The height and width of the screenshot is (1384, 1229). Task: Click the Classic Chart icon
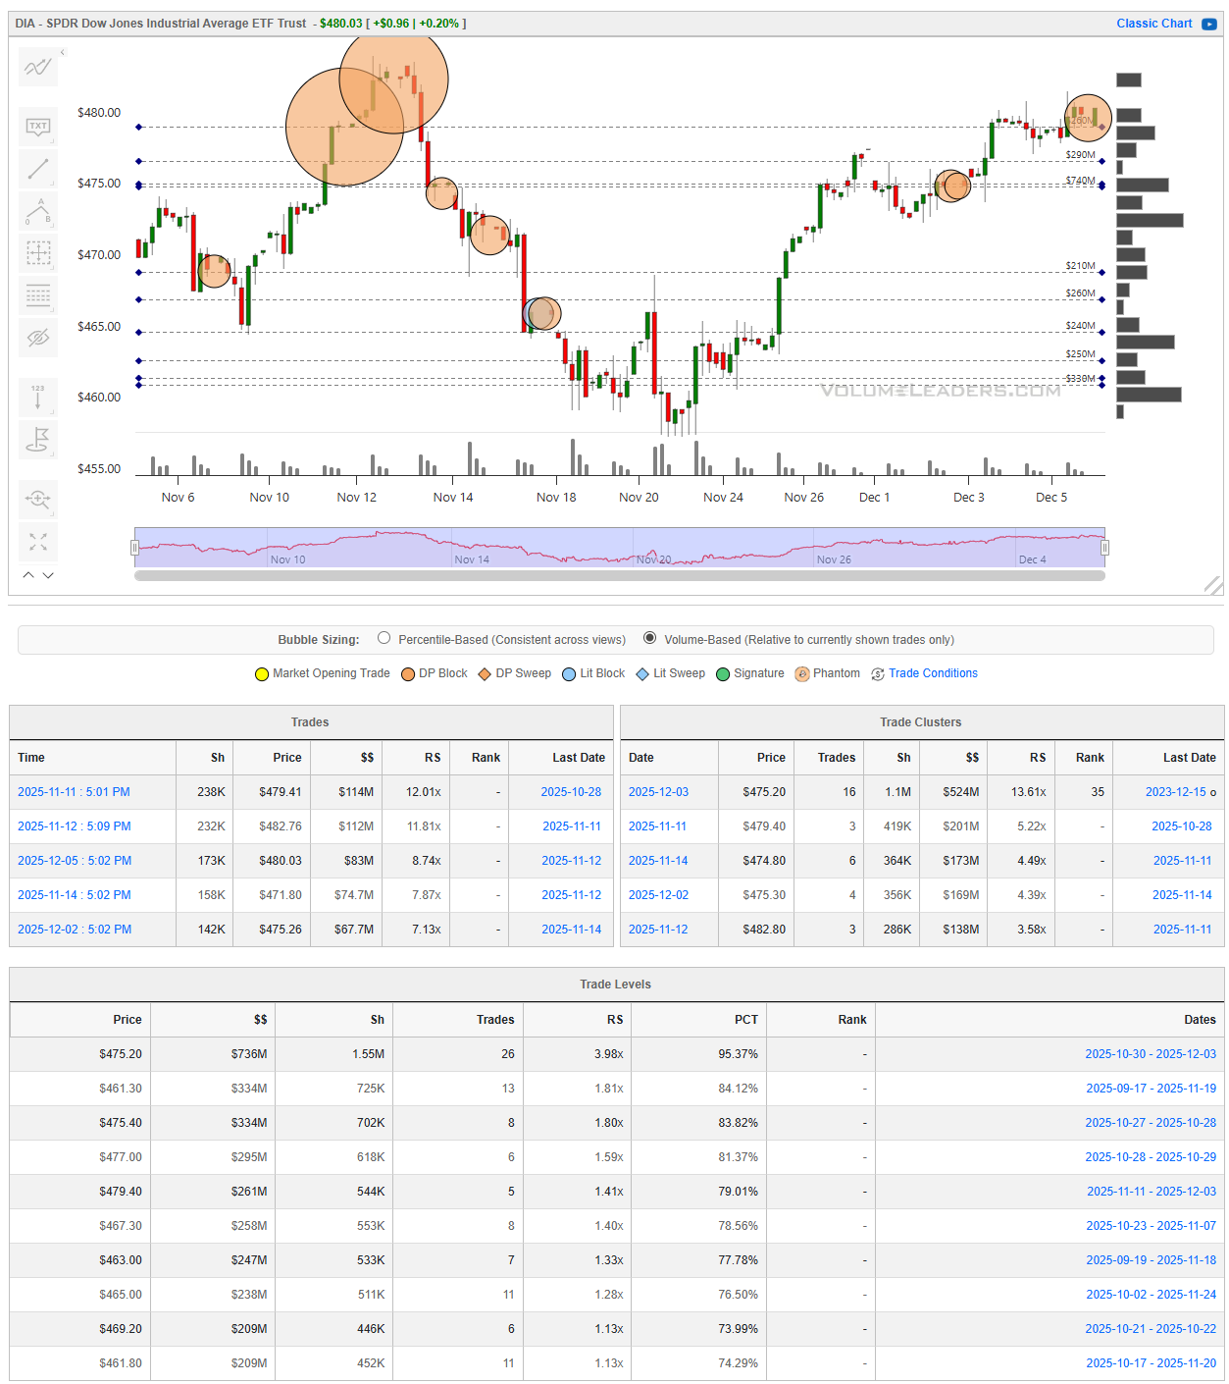(1209, 24)
